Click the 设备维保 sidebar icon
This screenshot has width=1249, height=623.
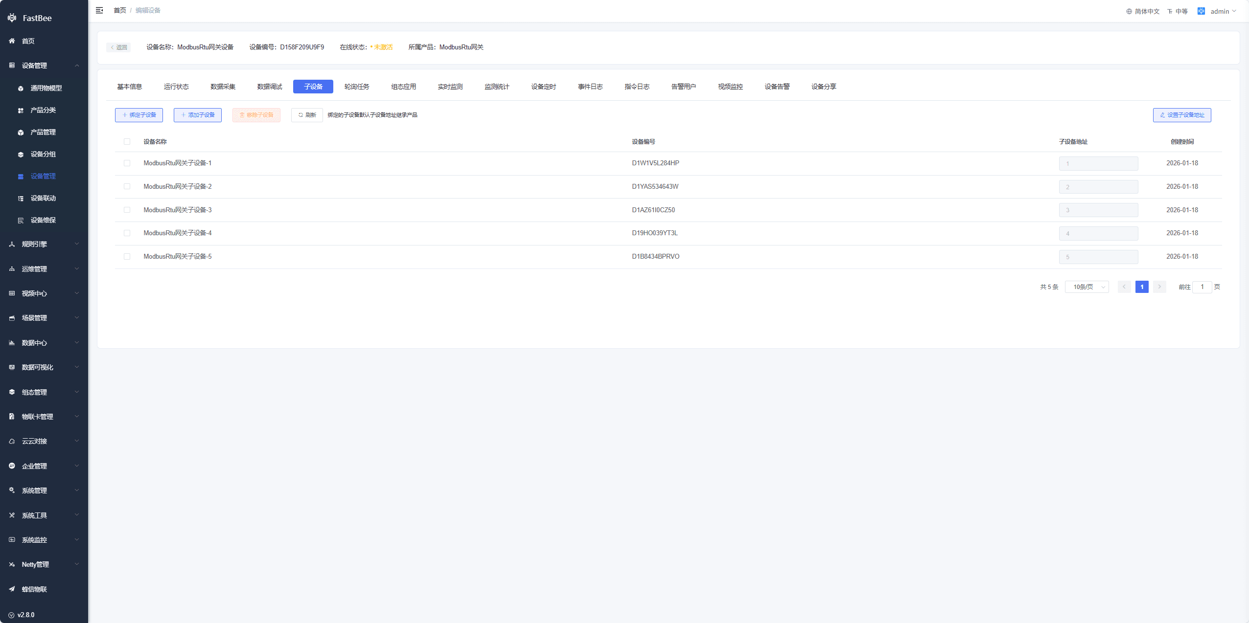pos(21,221)
